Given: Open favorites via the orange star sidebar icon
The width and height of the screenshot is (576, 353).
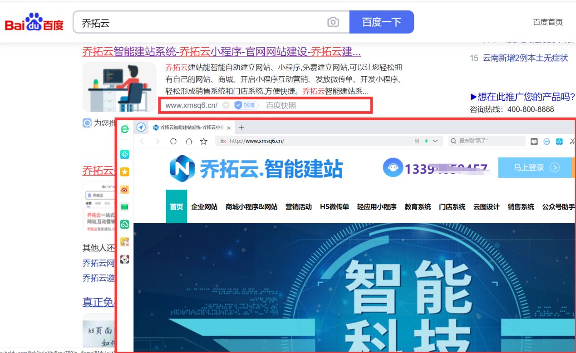Looking at the screenshot, I should (x=124, y=172).
